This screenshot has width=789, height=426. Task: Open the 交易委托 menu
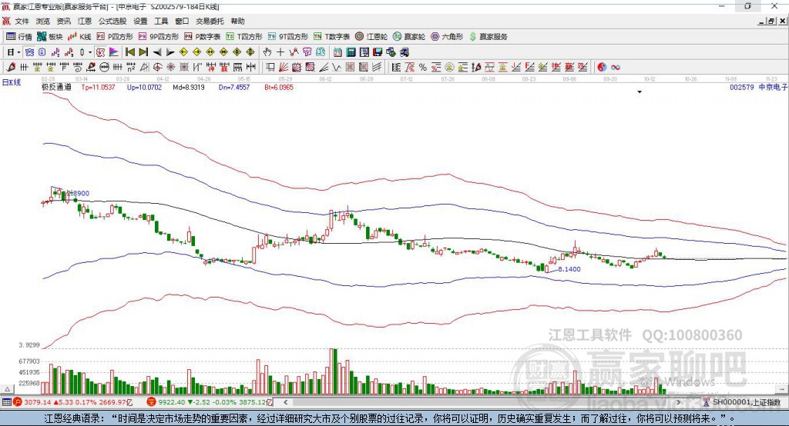pyautogui.click(x=210, y=21)
